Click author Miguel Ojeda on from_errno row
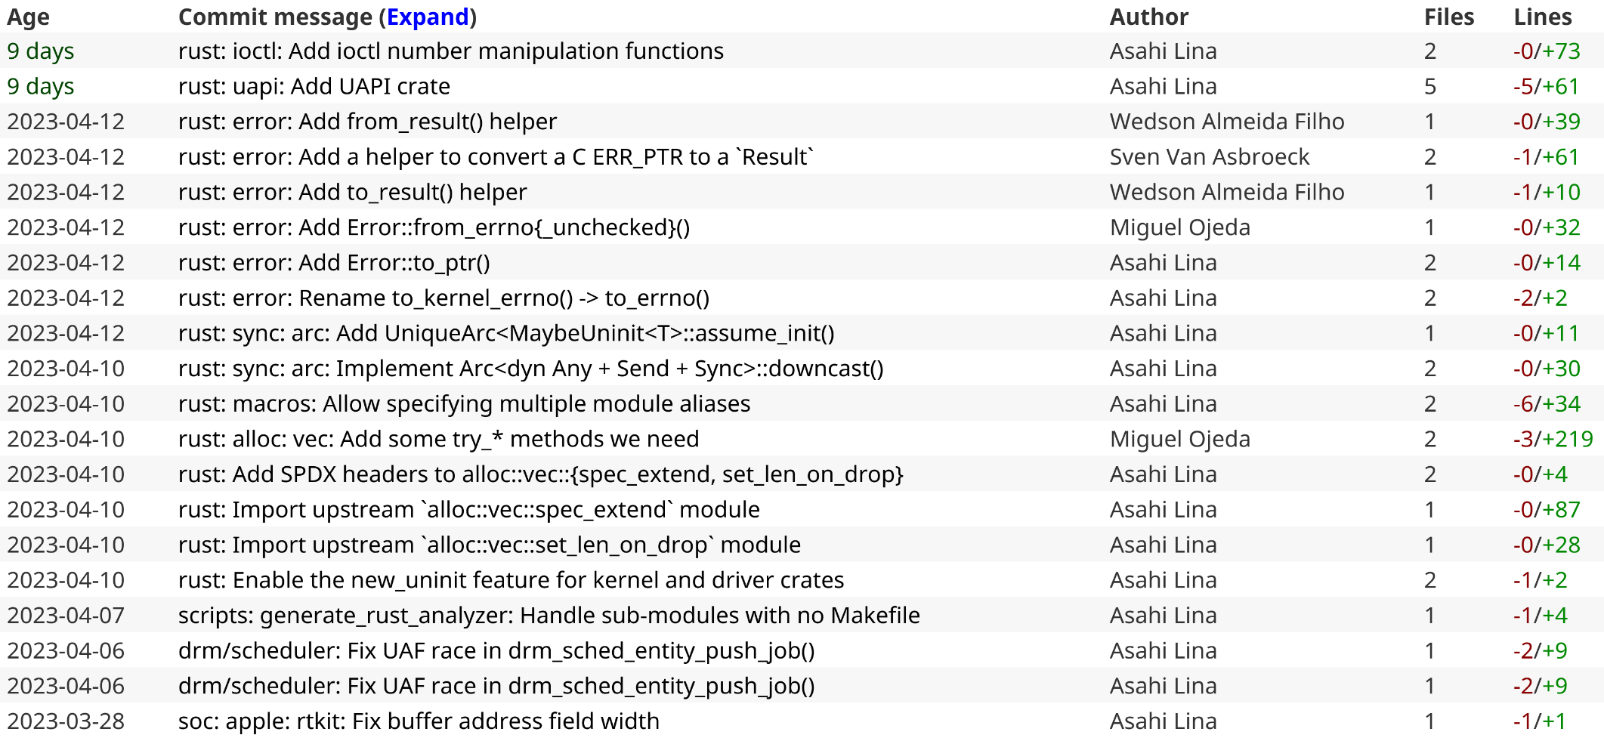Image resolution: width=1604 pixels, height=738 pixels. coord(1180,227)
